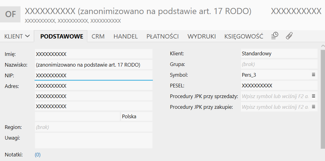The width and height of the screenshot is (325, 161).
Task: Open the change history clock icon
Action: click(275, 36)
